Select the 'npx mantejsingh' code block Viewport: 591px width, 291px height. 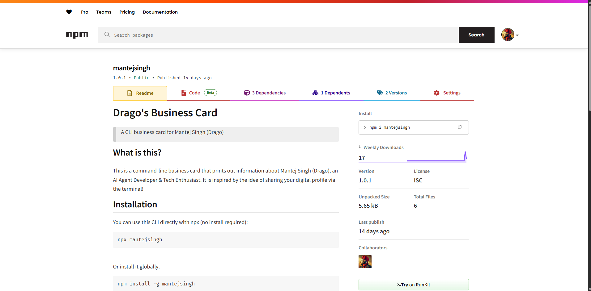[226, 240]
